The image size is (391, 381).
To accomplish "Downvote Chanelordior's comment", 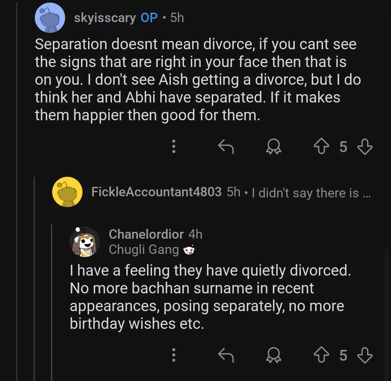I will pos(365,355).
